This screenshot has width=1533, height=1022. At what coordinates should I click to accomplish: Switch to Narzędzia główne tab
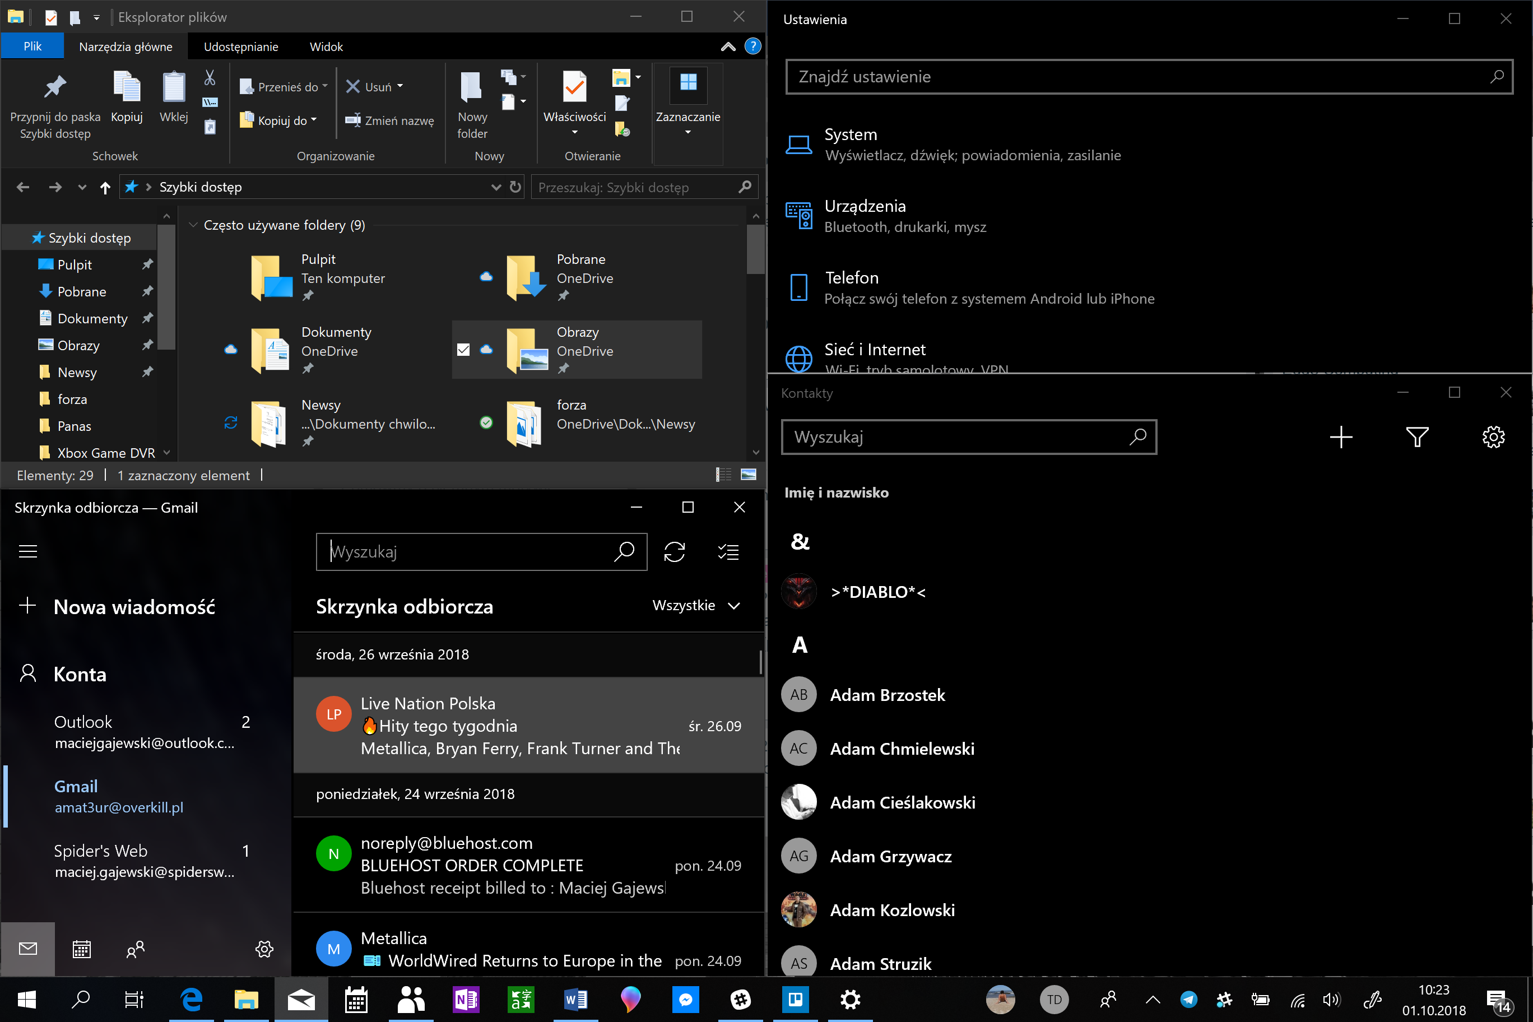point(126,47)
